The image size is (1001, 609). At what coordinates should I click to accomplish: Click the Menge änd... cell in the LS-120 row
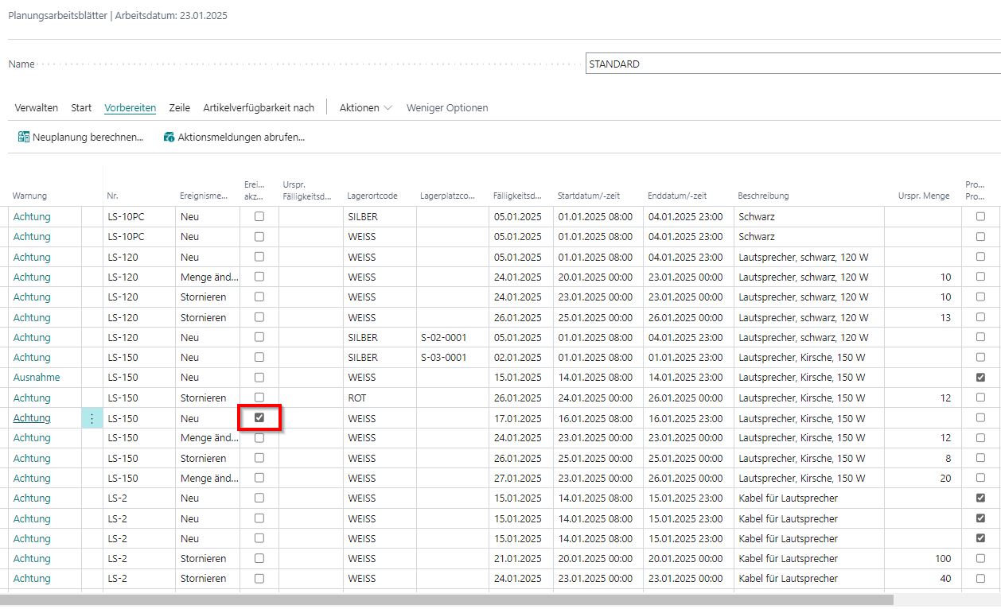click(x=207, y=277)
